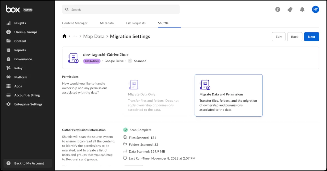
Task: Click the Box logo in the sidebar
Action: pos(13,9)
